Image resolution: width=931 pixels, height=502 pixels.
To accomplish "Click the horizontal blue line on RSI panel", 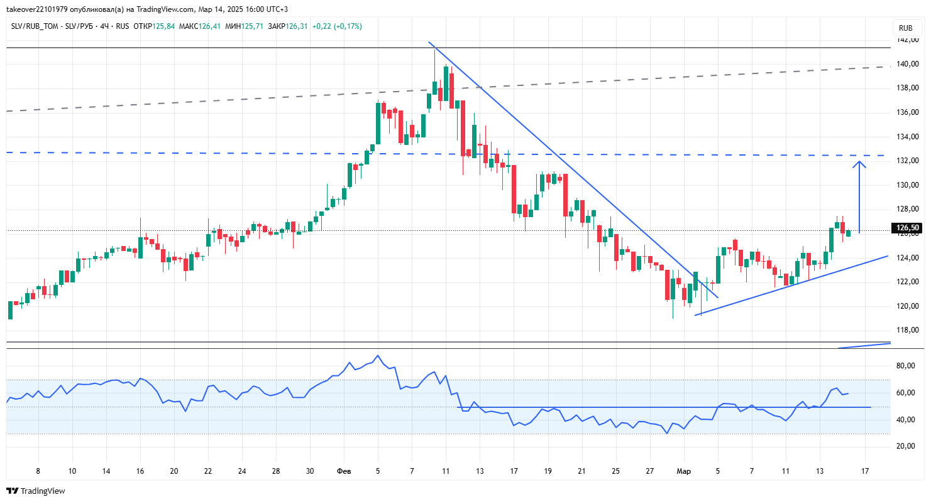I will click(664, 407).
